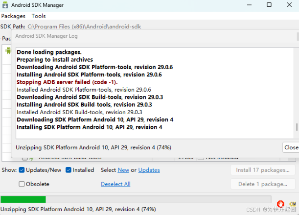Screen dimensions: 299x215
Task: Maximize the Android SDK Manager window
Action: (269, 5)
